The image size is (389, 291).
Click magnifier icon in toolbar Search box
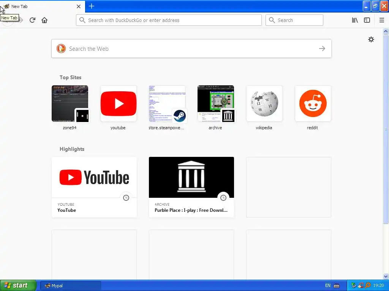272,20
